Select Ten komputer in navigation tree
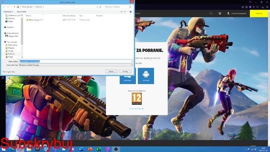 (x=11, y=42)
